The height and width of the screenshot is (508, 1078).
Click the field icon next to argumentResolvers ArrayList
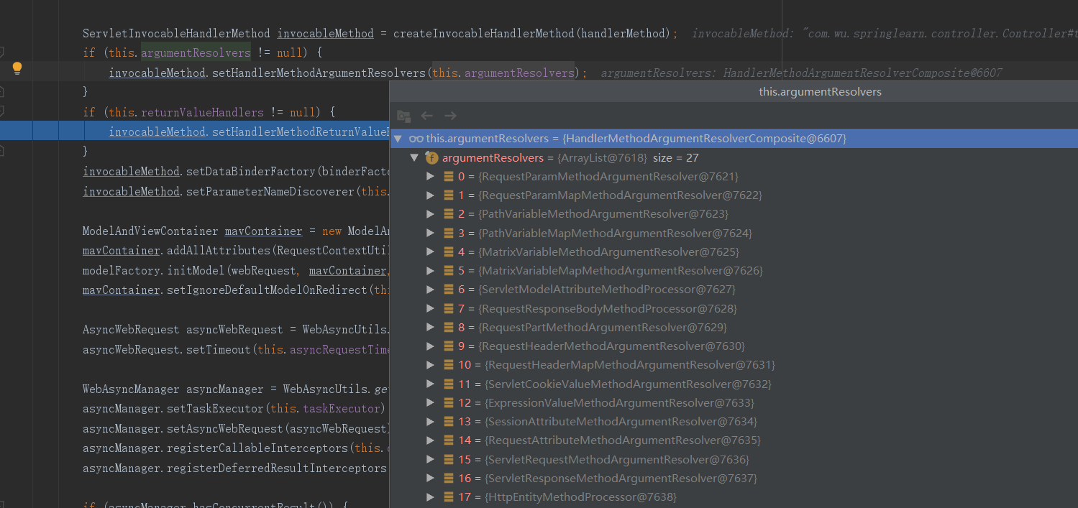pos(431,158)
